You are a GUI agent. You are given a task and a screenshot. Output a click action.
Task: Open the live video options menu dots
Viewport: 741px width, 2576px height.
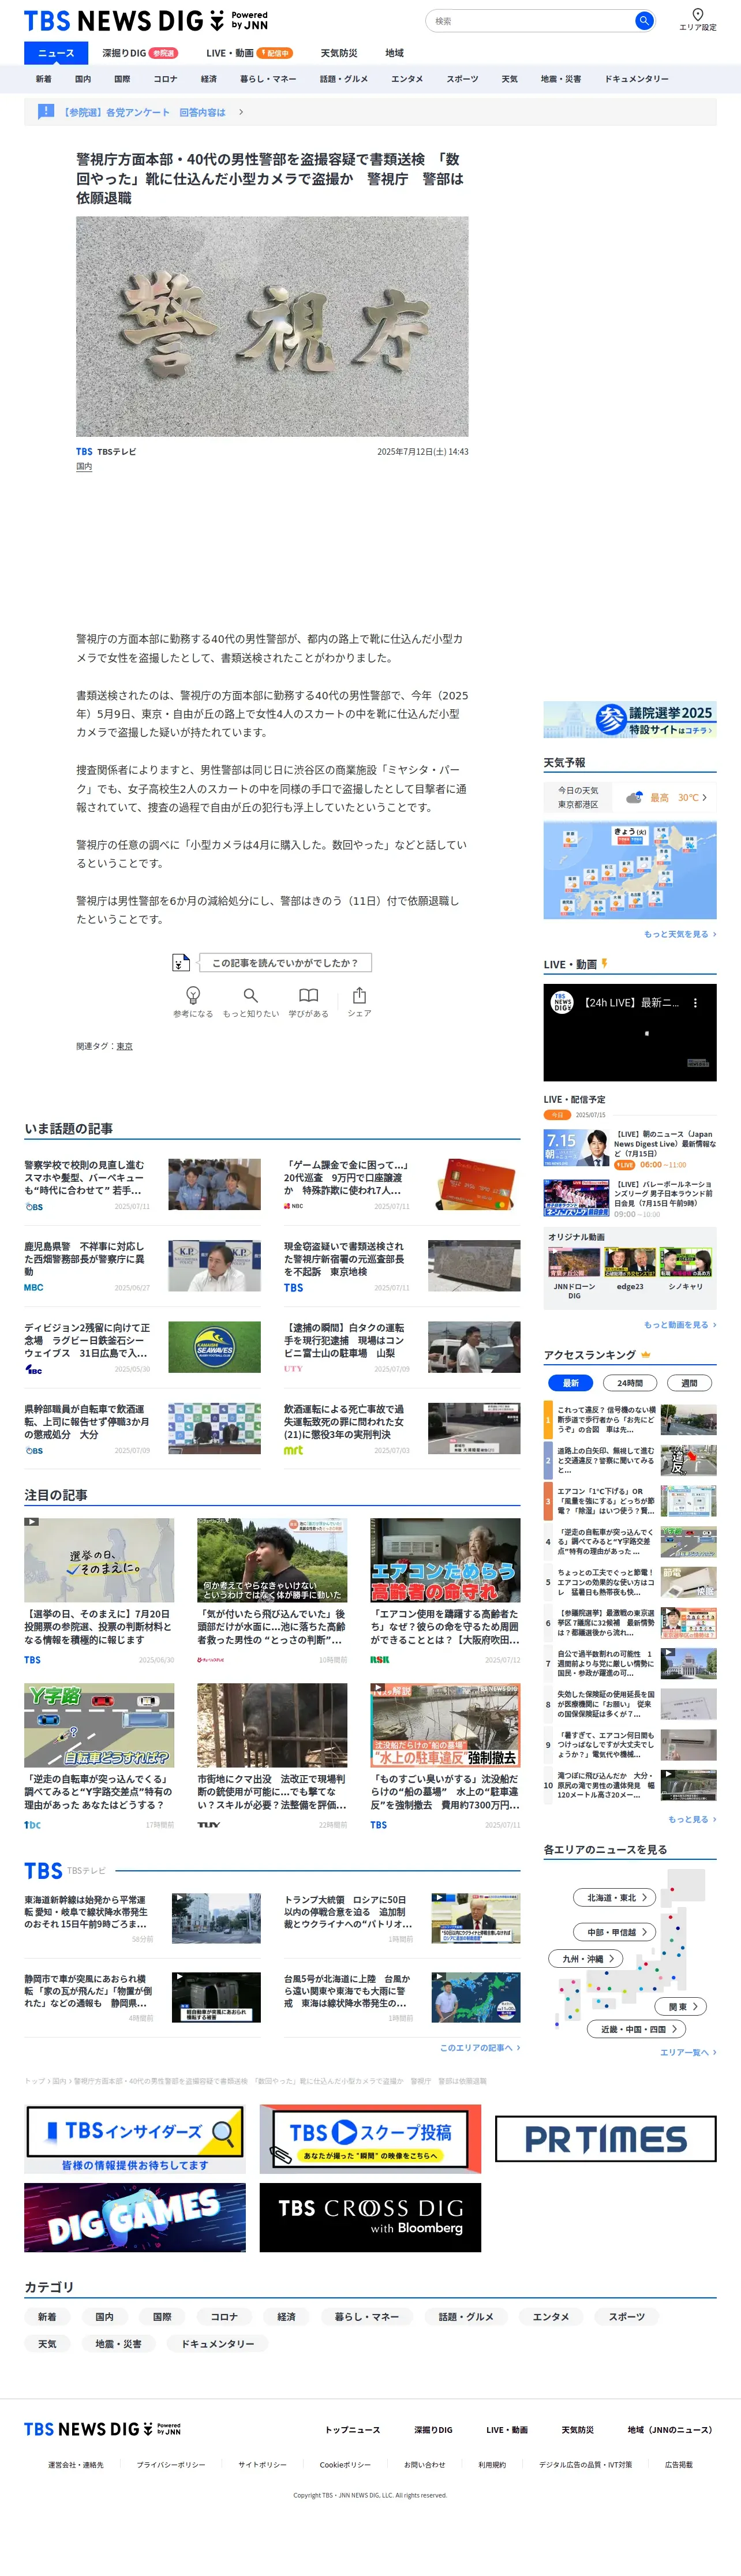tap(695, 1002)
